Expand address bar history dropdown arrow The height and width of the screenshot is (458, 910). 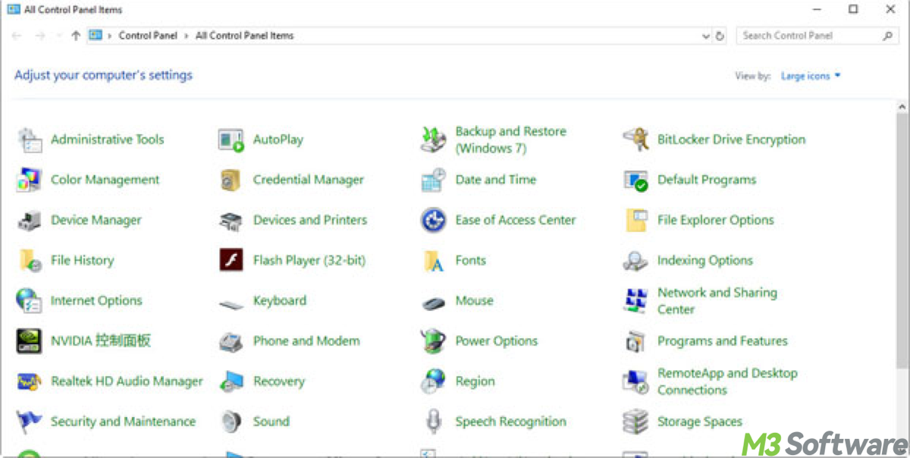click(706, 36)
